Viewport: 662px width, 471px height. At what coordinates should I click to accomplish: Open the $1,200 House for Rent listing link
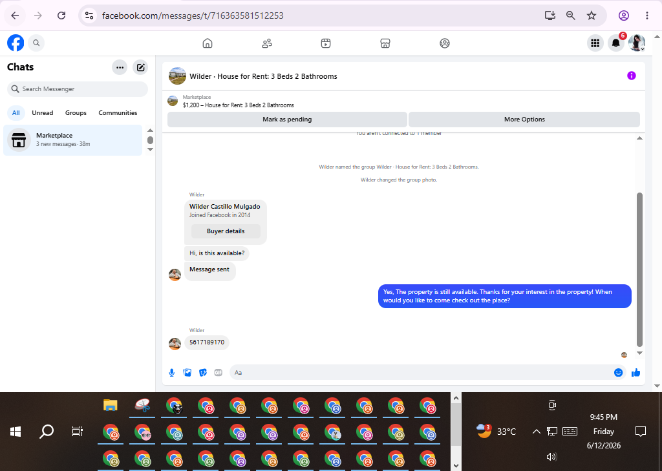(x=239, y=105)
